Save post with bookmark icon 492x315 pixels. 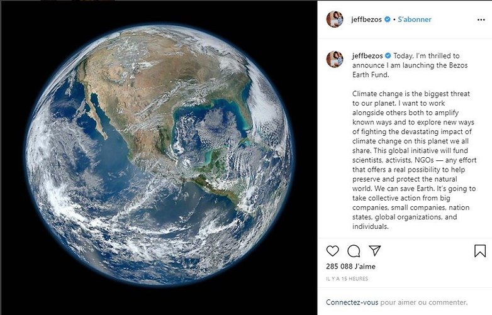480,251
